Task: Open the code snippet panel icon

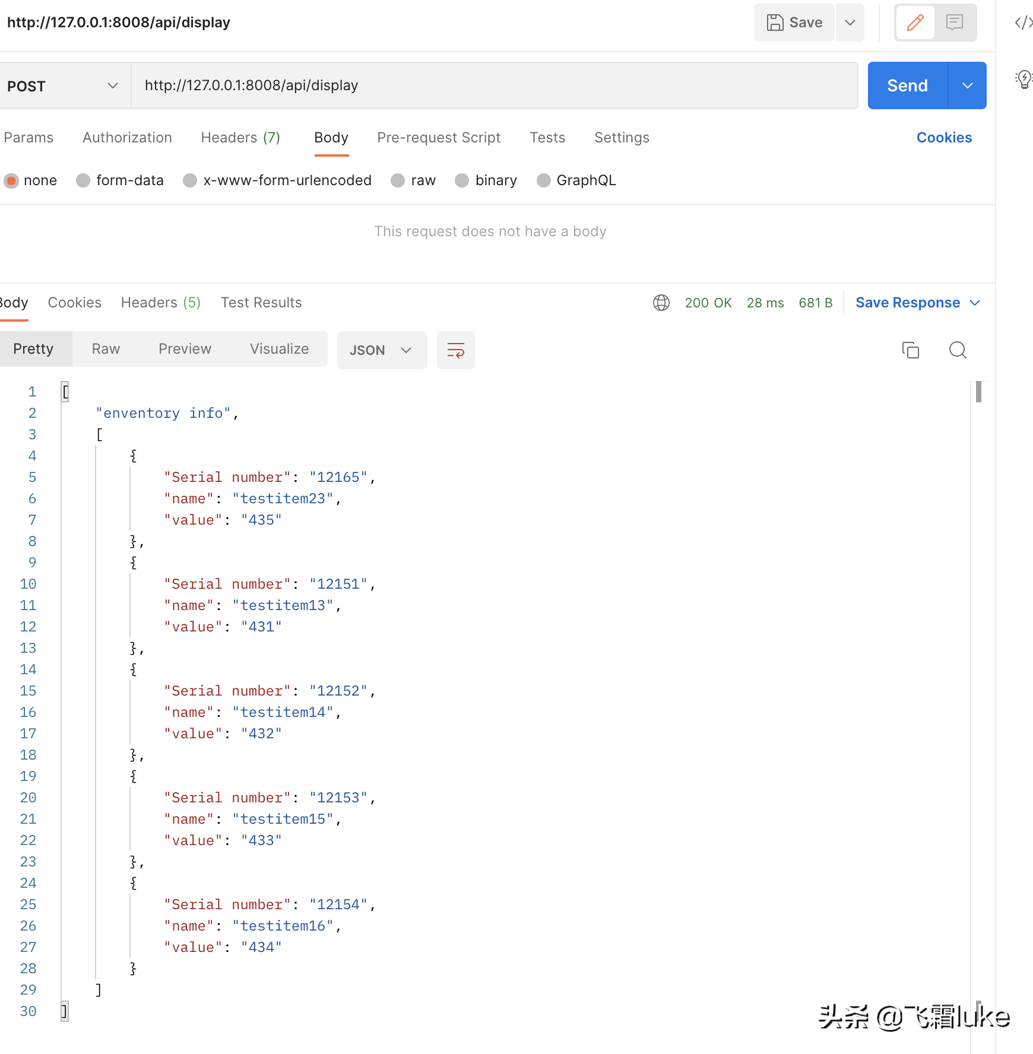Action: [1023, 23]
